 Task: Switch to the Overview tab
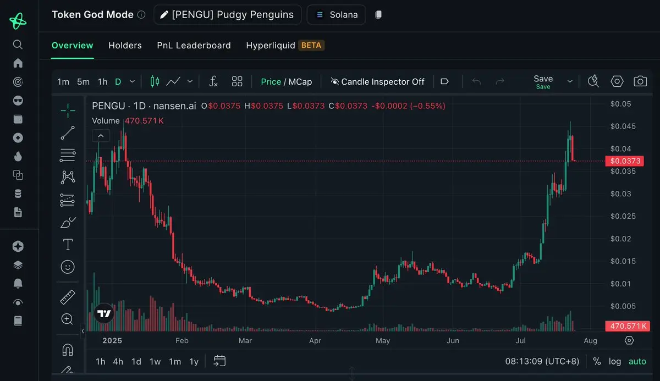(73, 46)
